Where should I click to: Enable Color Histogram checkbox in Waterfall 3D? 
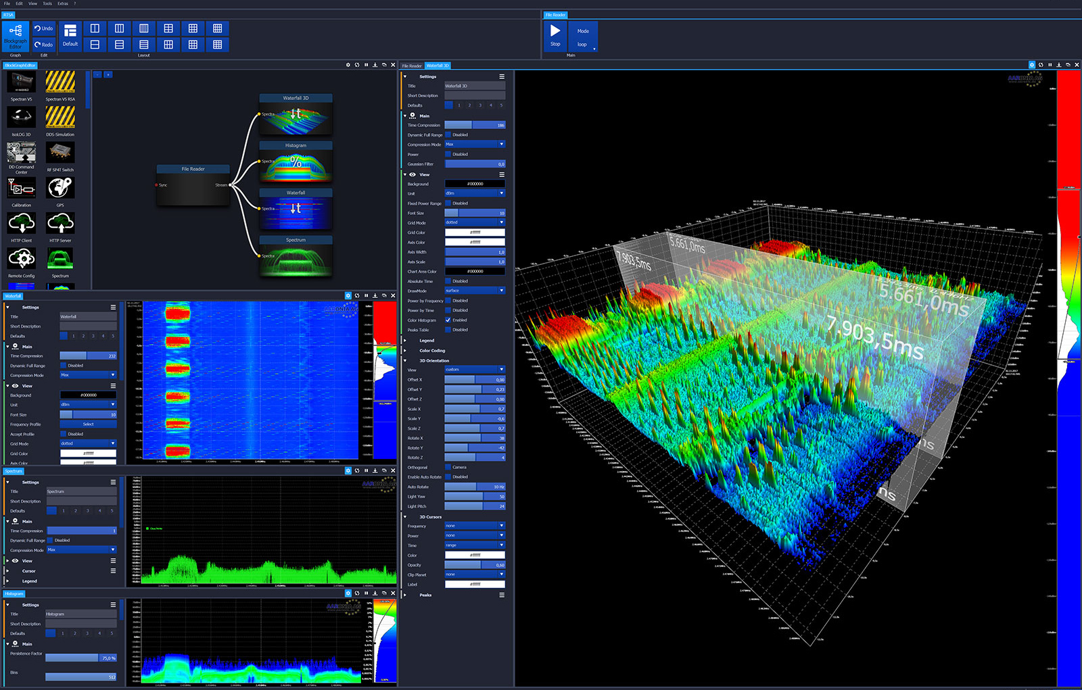448,320
